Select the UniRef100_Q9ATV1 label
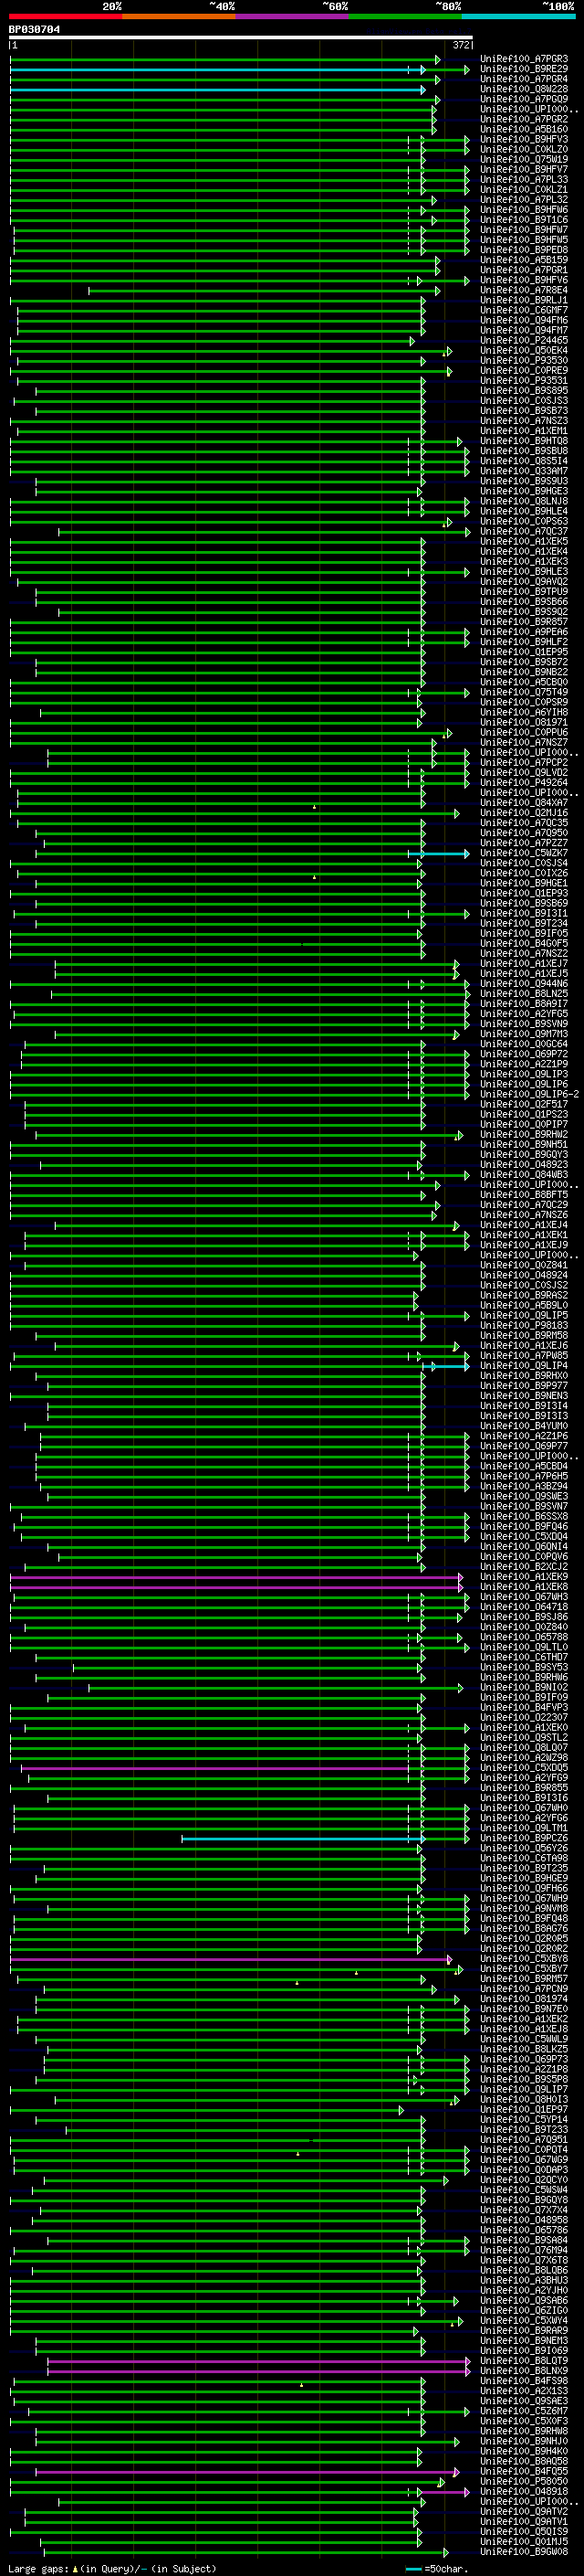Viewport: 584px width, 2576px height. click(x=524, y=2522)
